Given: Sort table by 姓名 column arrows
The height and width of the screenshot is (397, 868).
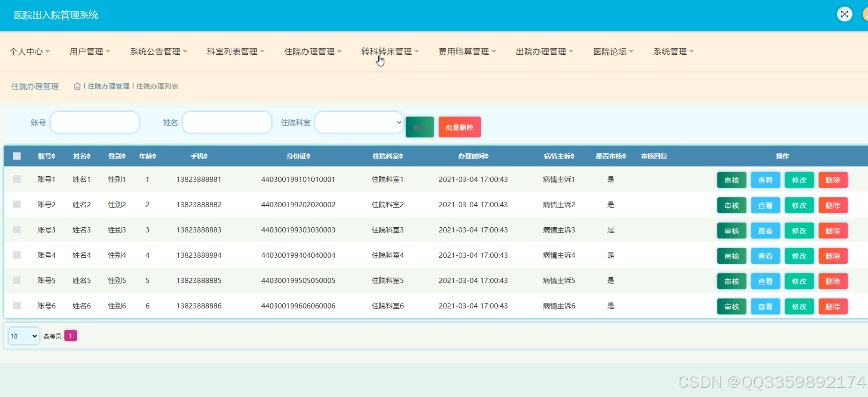Looking at the screenshot, I should coord(88,156).
